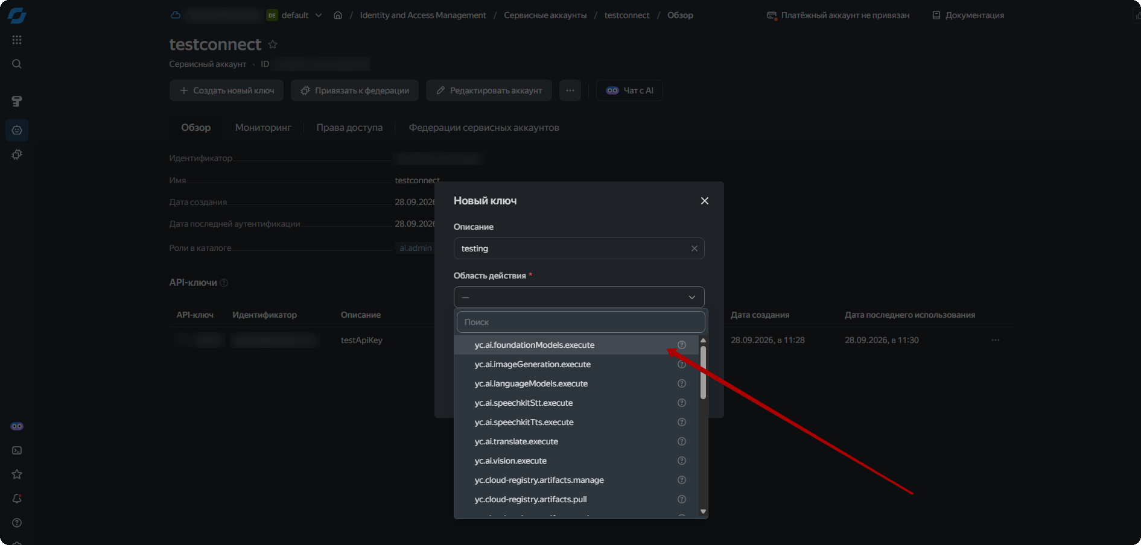Click the scope list scrollbar thumb

click(x=703, y=372)
